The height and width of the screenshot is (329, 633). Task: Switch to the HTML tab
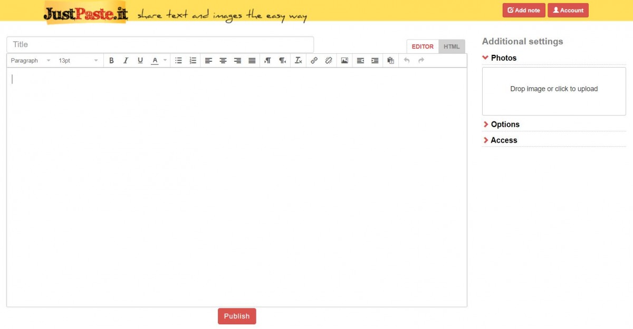point(452,46)
